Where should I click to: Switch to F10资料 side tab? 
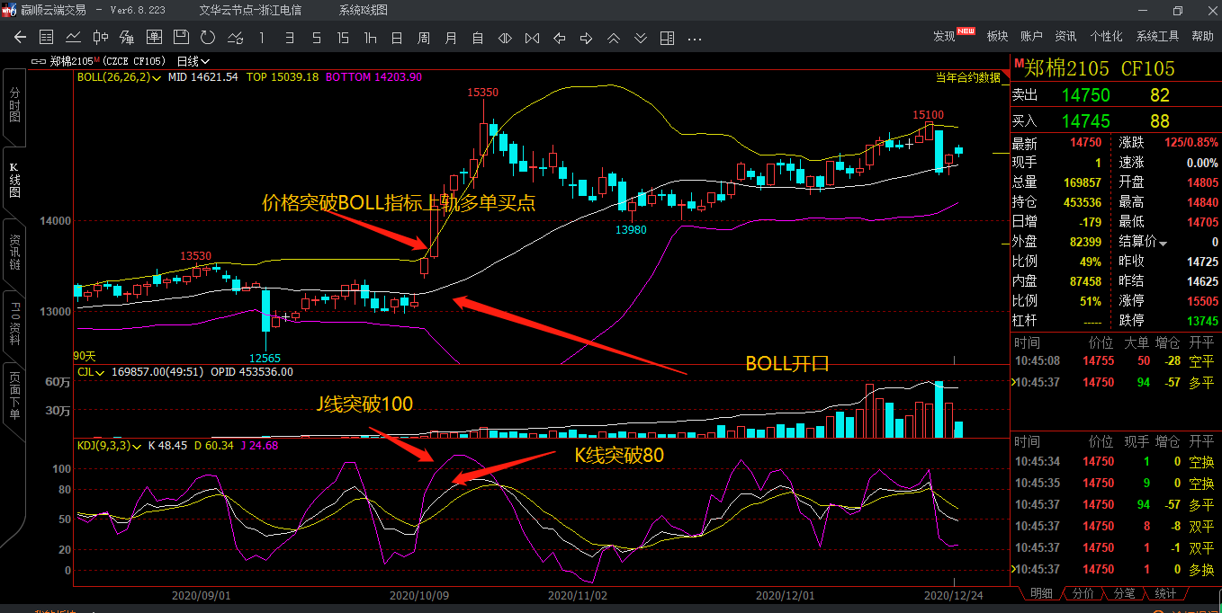point(13,324)
